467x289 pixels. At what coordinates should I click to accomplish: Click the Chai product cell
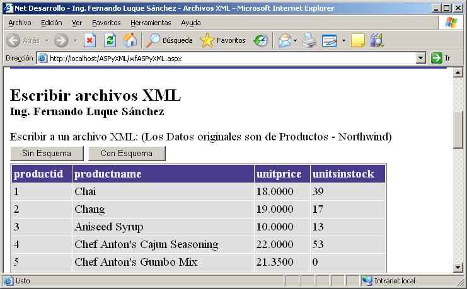[x=163, y=191]
